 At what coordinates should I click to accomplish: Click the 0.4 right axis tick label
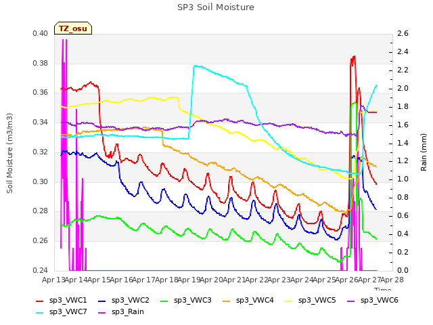point(403,234)
